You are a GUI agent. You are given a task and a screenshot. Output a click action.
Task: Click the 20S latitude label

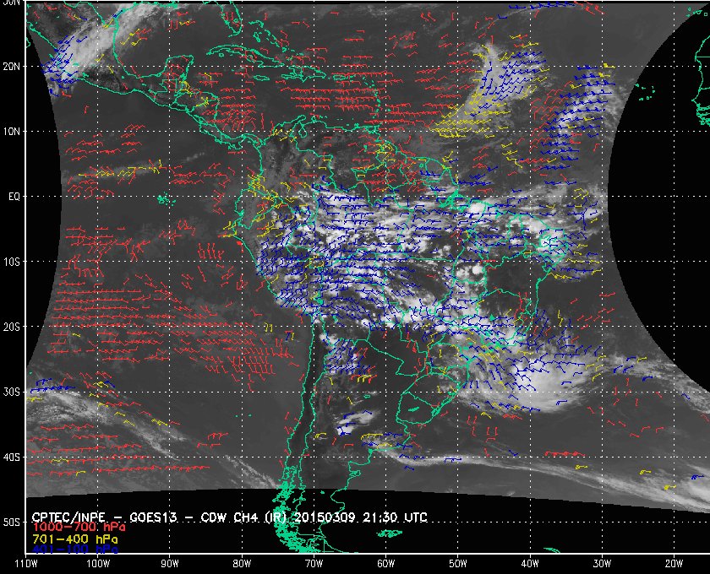pyautogui.click(x=11, y=327)
